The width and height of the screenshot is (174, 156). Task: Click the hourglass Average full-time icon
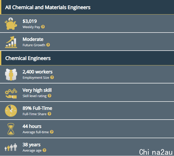pos(11,129)
